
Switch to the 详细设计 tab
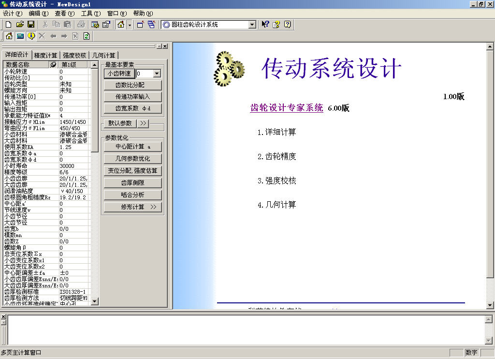(x=17, y=55)
